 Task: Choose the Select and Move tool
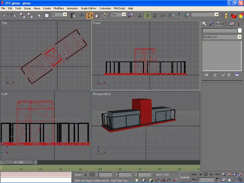tap(82, 15)
